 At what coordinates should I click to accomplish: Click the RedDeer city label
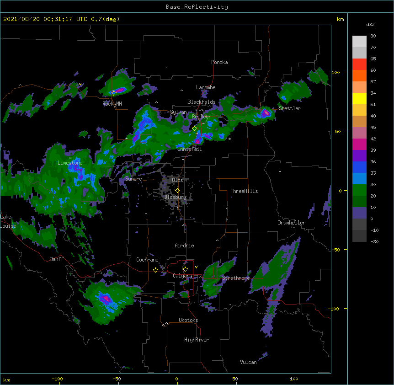click(202, 117)
